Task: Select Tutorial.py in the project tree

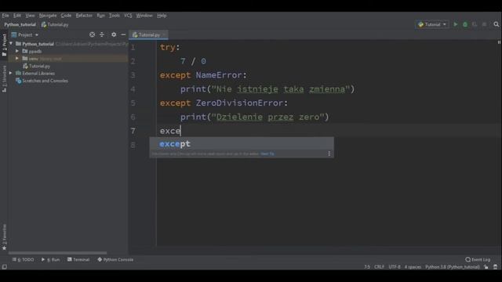Action: [x=39, y=66]
